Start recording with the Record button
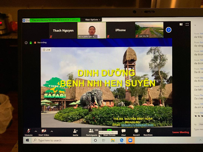 (136, 133)
